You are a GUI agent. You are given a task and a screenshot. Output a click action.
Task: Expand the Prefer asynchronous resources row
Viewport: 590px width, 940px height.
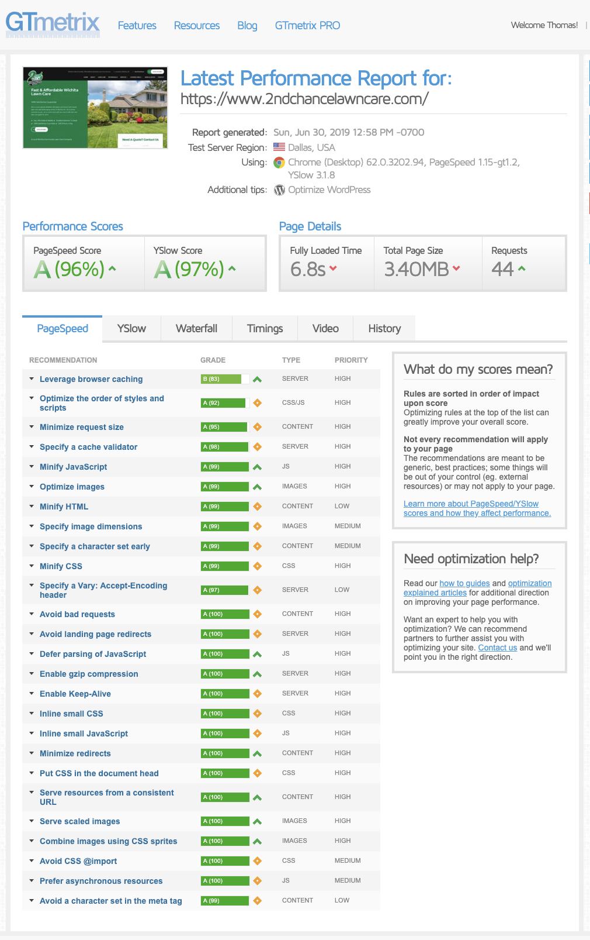tap(32, 881)
